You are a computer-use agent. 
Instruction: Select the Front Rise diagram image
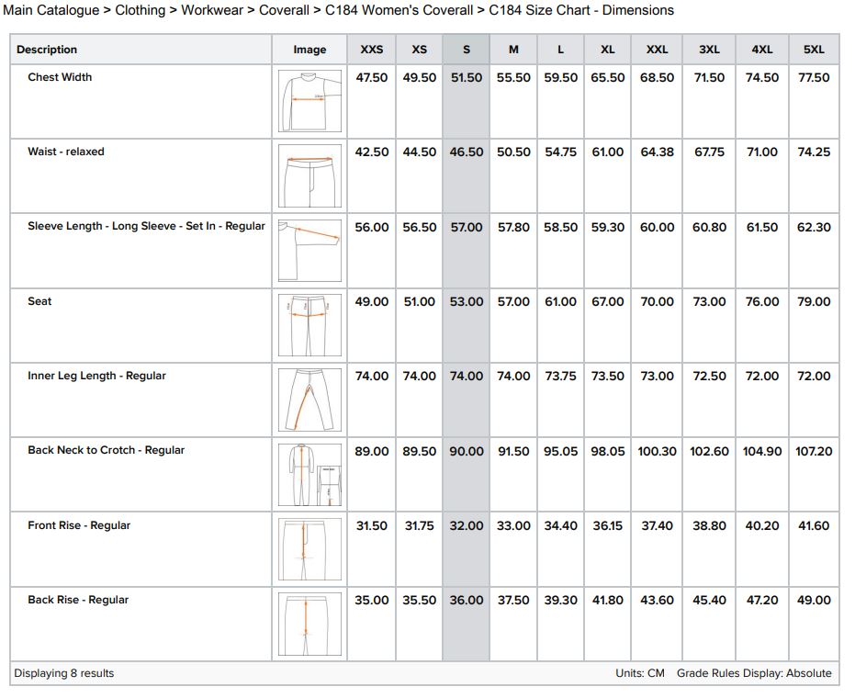[309, 549]
